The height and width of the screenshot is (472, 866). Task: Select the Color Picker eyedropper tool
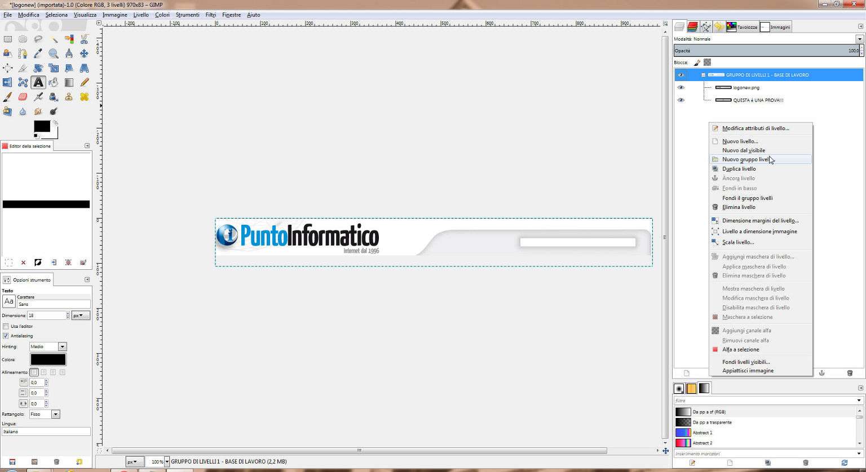pyautogui.click(x=38, y=54)
